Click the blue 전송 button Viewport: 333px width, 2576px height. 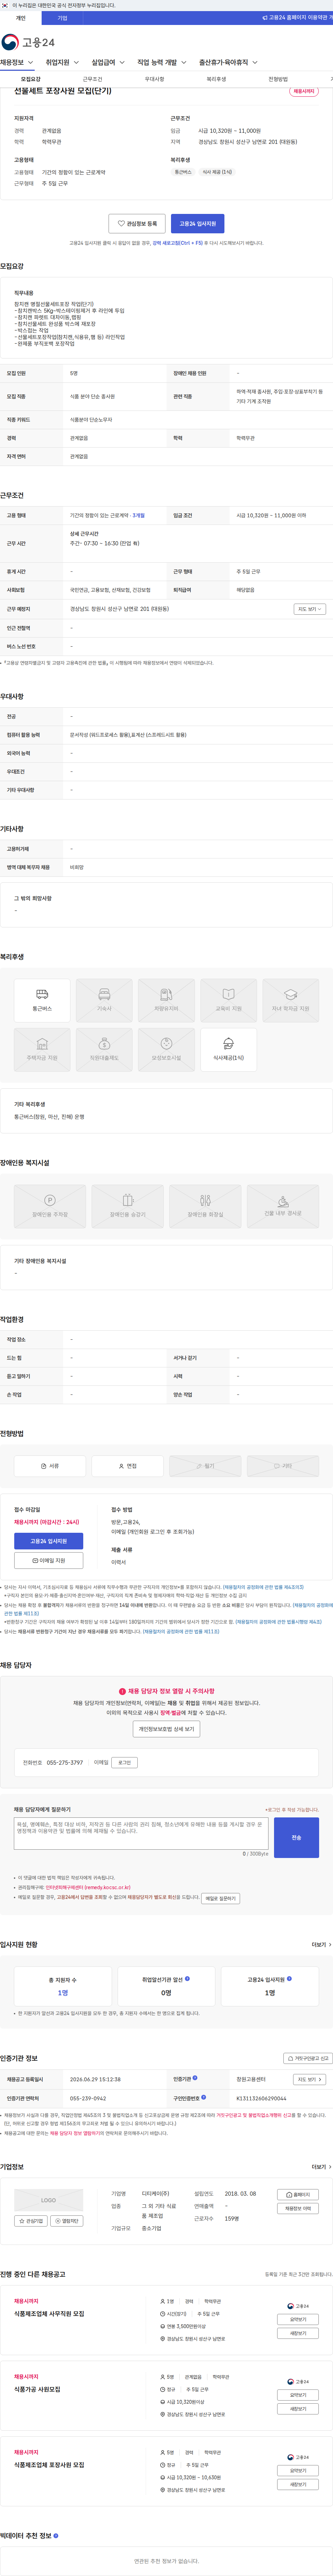coord(296,1838)
